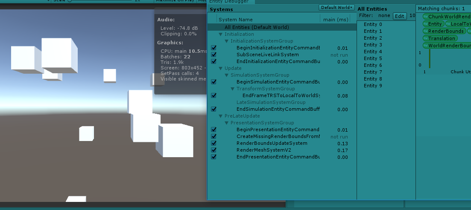471x210 pixels.
Task: Click the Edit filter button
Action: [400, 16]
